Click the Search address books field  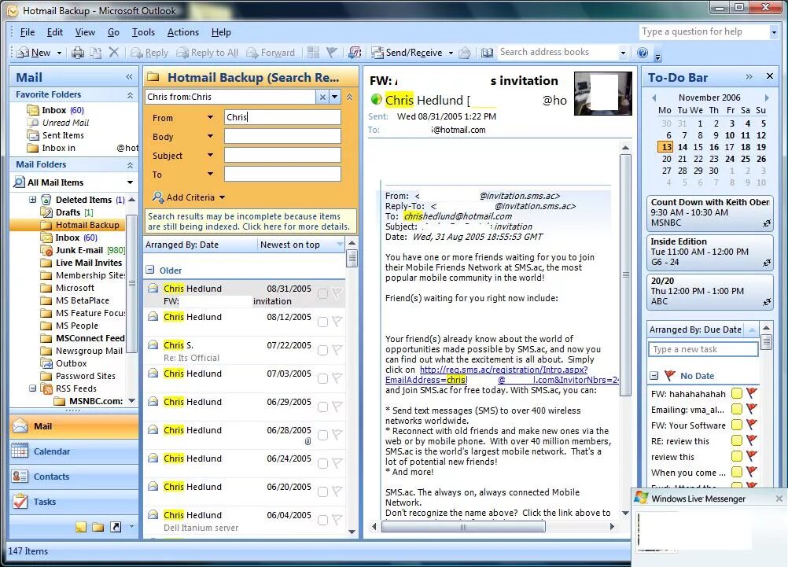[x=557, y=52]
